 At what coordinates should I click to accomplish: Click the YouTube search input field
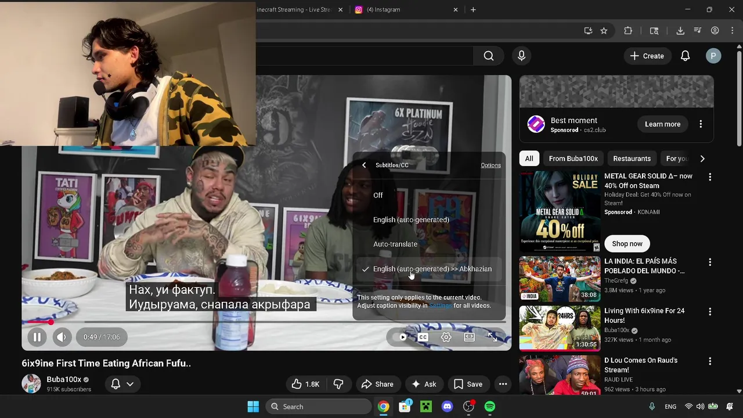pos(365,56)
